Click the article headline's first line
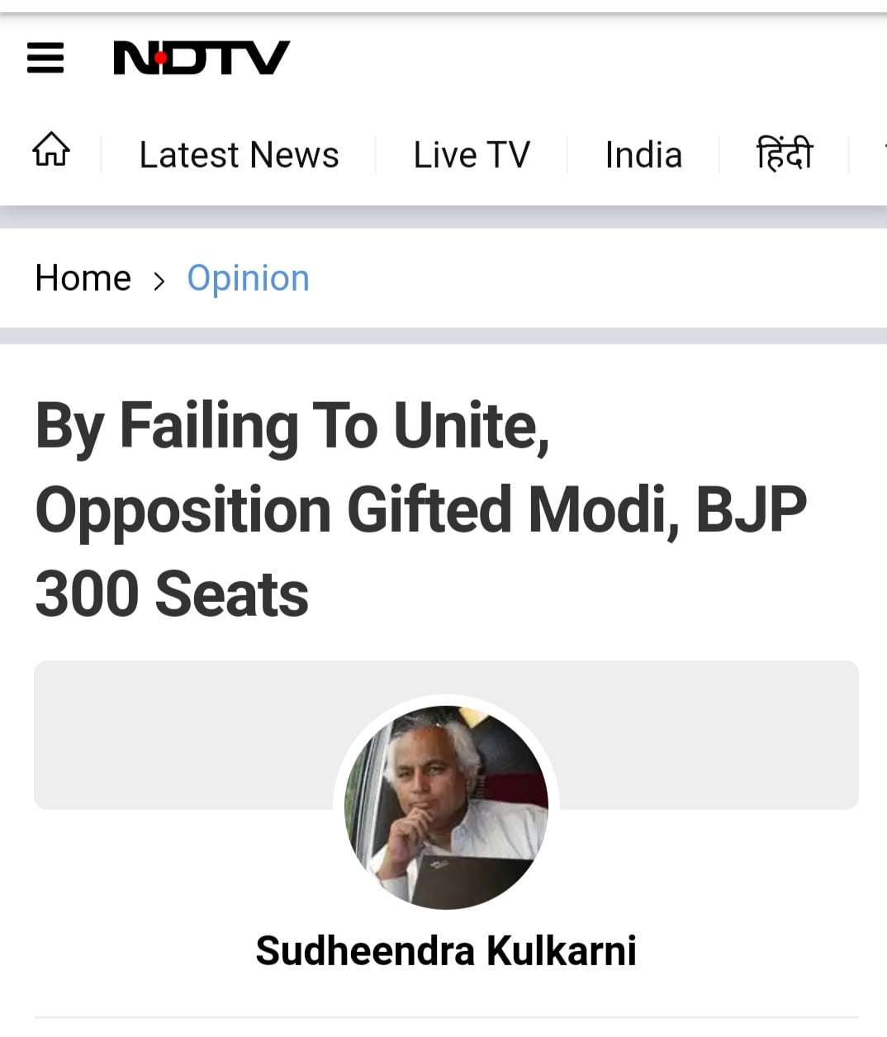 [x=292, y=427]
